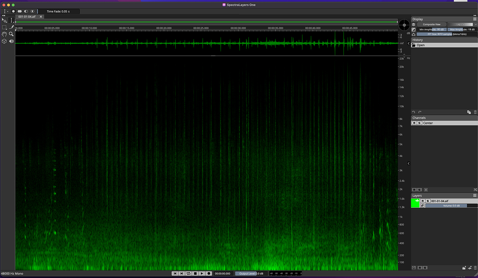Click the 3D orientation compass widget
The image size is (478, 278).
coord(404,25)
